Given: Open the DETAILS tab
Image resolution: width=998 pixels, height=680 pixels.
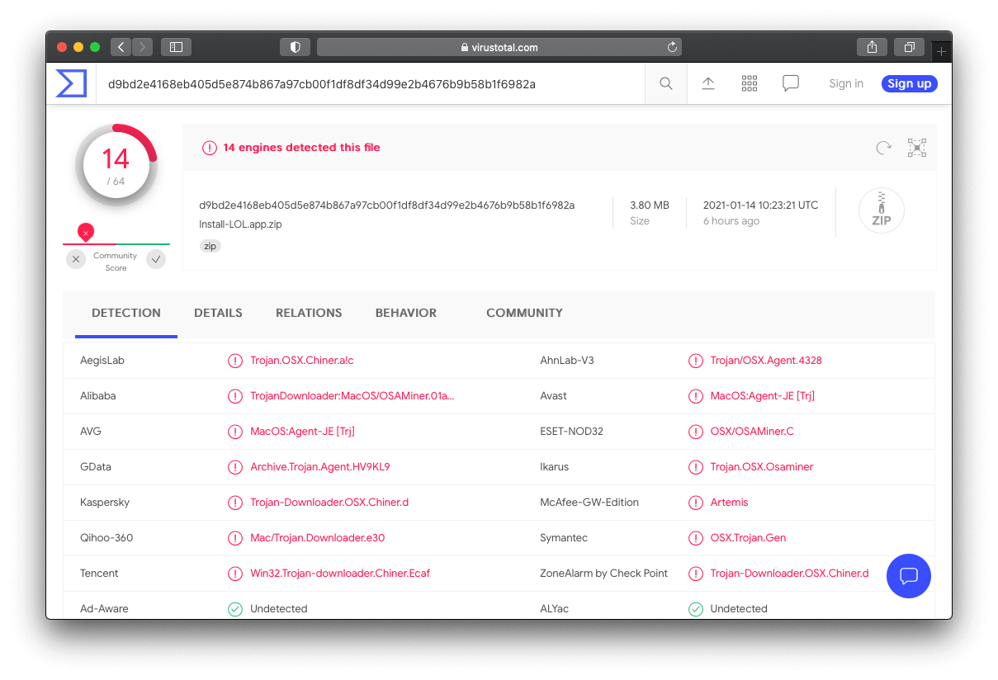Looking at the screenshot, I should tap(218, 313).
